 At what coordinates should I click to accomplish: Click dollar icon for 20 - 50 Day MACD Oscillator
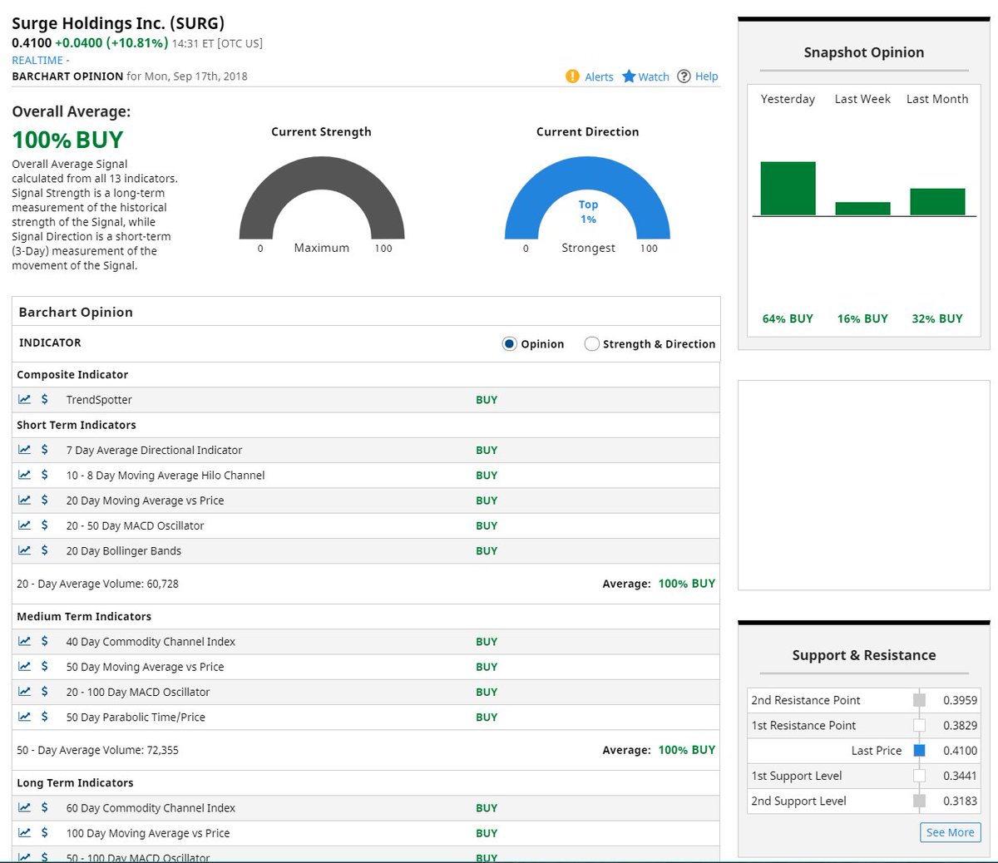point(45,525)
